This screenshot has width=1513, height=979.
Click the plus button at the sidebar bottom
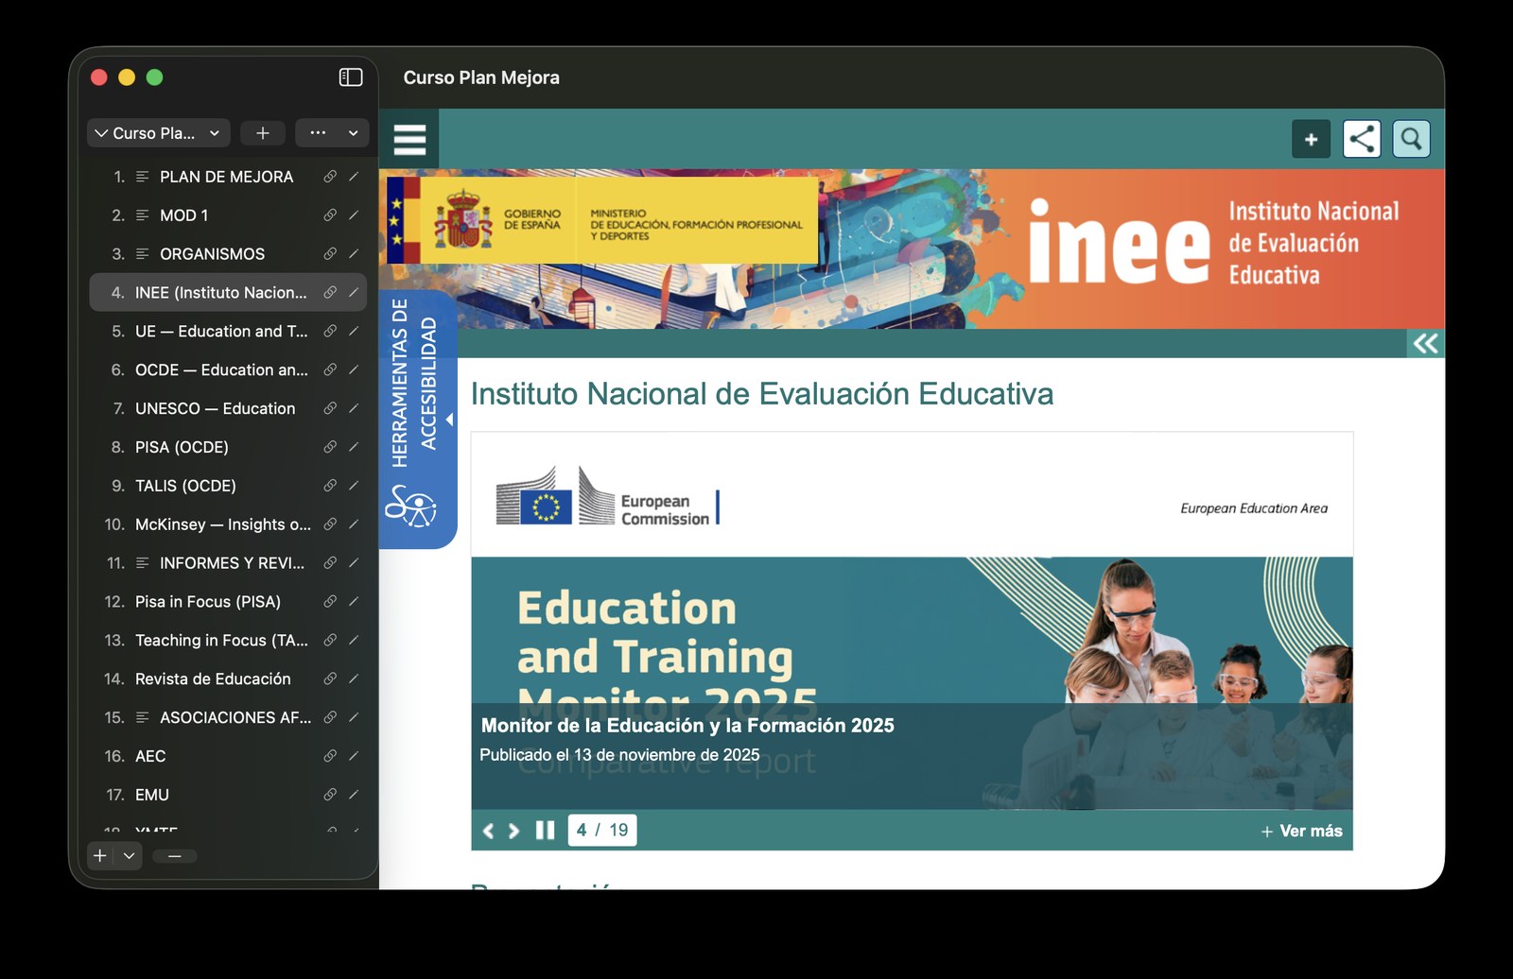(x=100, y=856)
